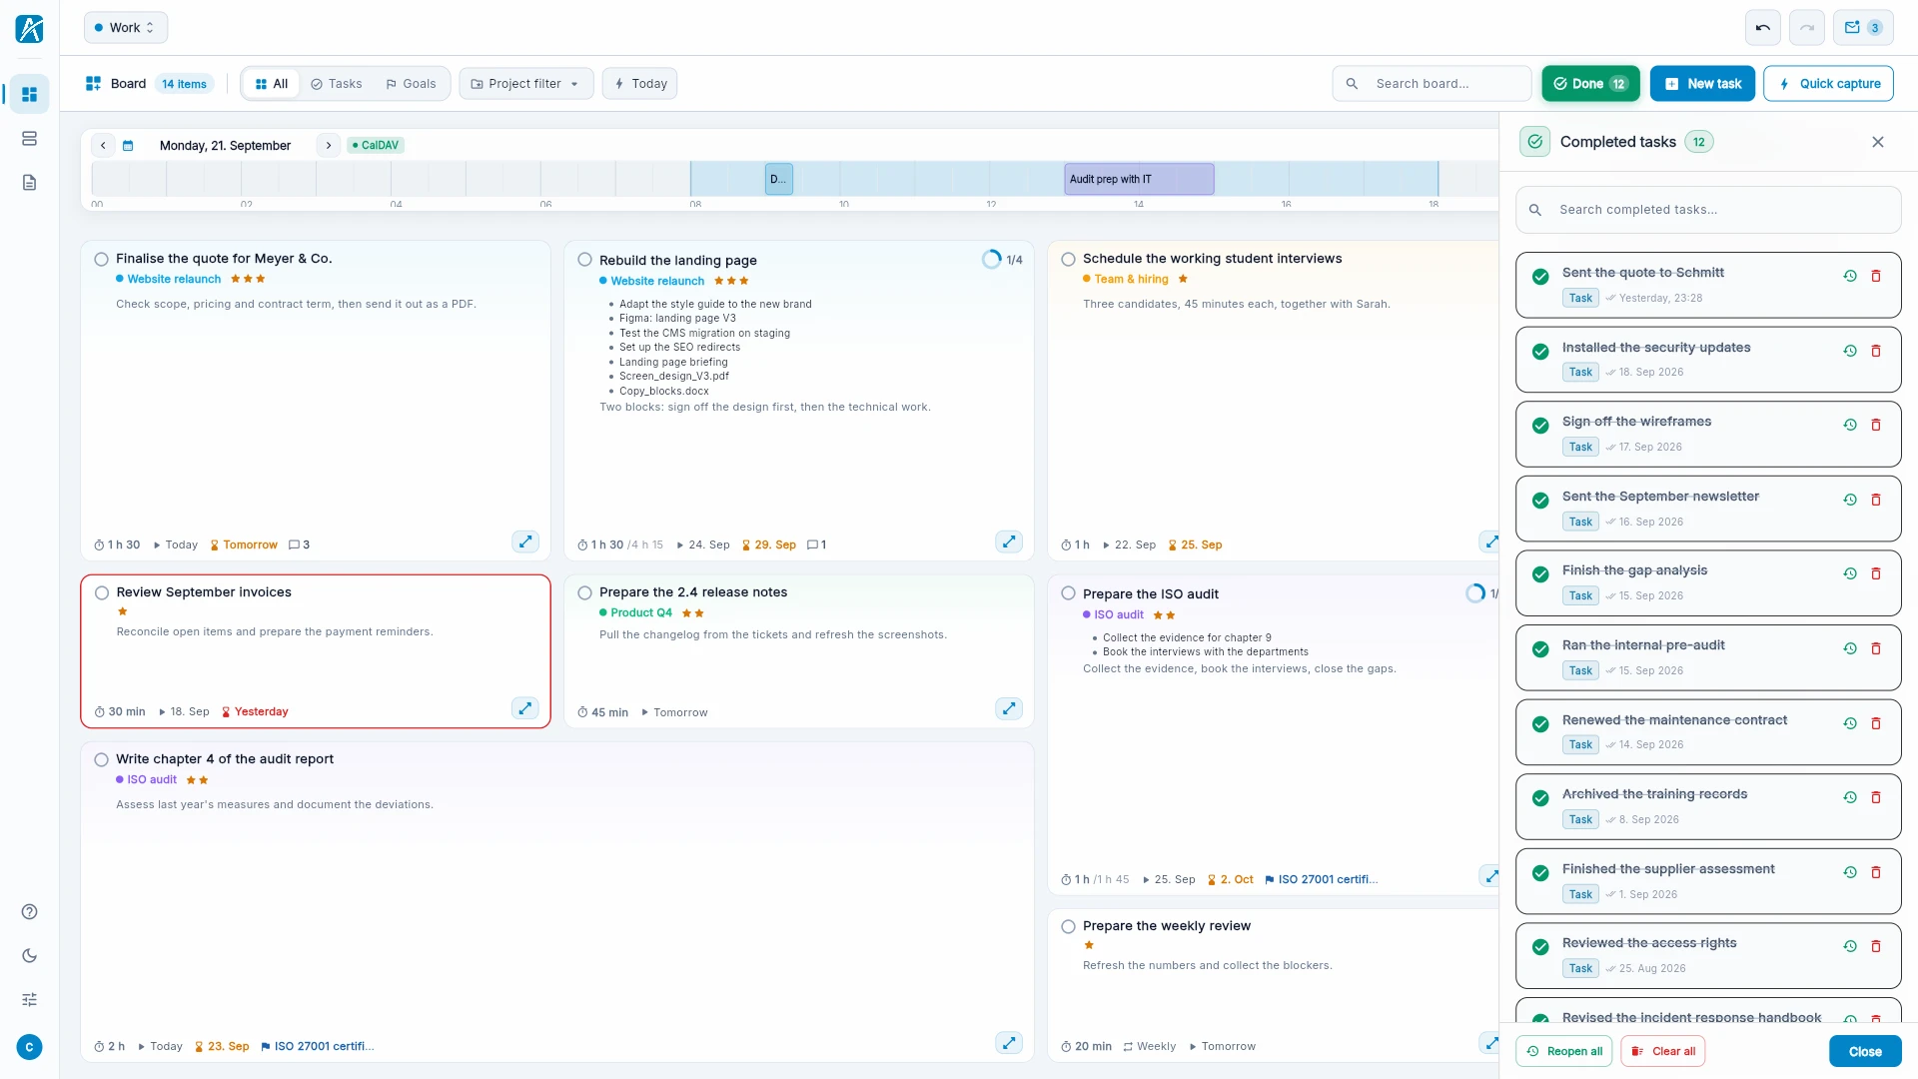Focus the Search board field

1432,84
